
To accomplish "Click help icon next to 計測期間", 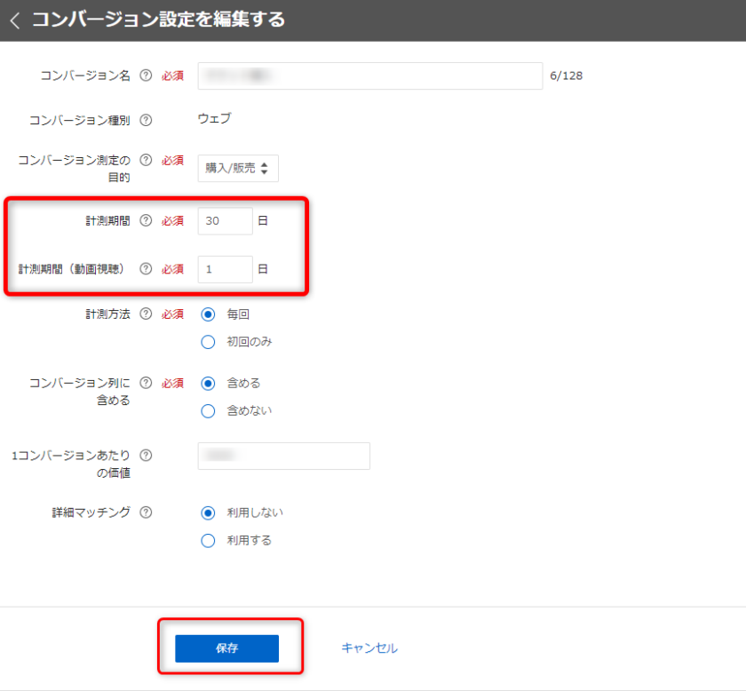I will (x=147, y=221).
